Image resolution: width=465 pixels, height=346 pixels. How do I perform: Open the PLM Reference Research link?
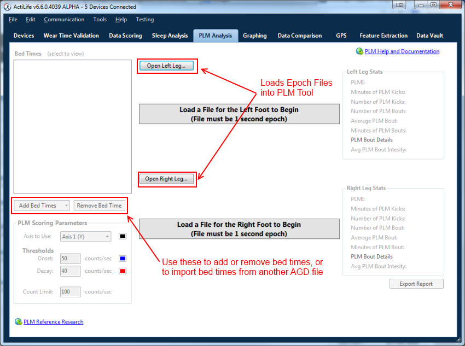(x=53, y=321)
